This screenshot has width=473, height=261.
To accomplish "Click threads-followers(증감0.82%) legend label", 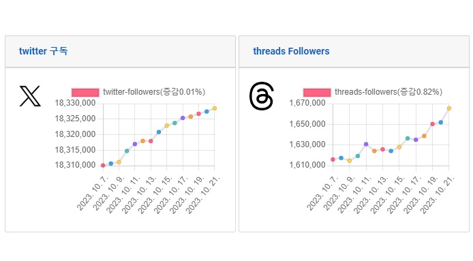I will tap(388, 92).
